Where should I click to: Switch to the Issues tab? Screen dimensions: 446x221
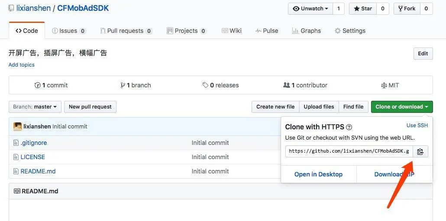68,31
